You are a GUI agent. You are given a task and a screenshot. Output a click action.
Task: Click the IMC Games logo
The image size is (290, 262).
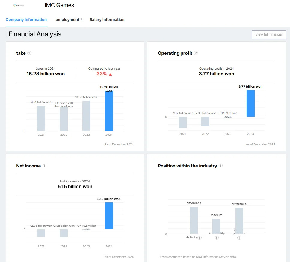pos(19,5)
